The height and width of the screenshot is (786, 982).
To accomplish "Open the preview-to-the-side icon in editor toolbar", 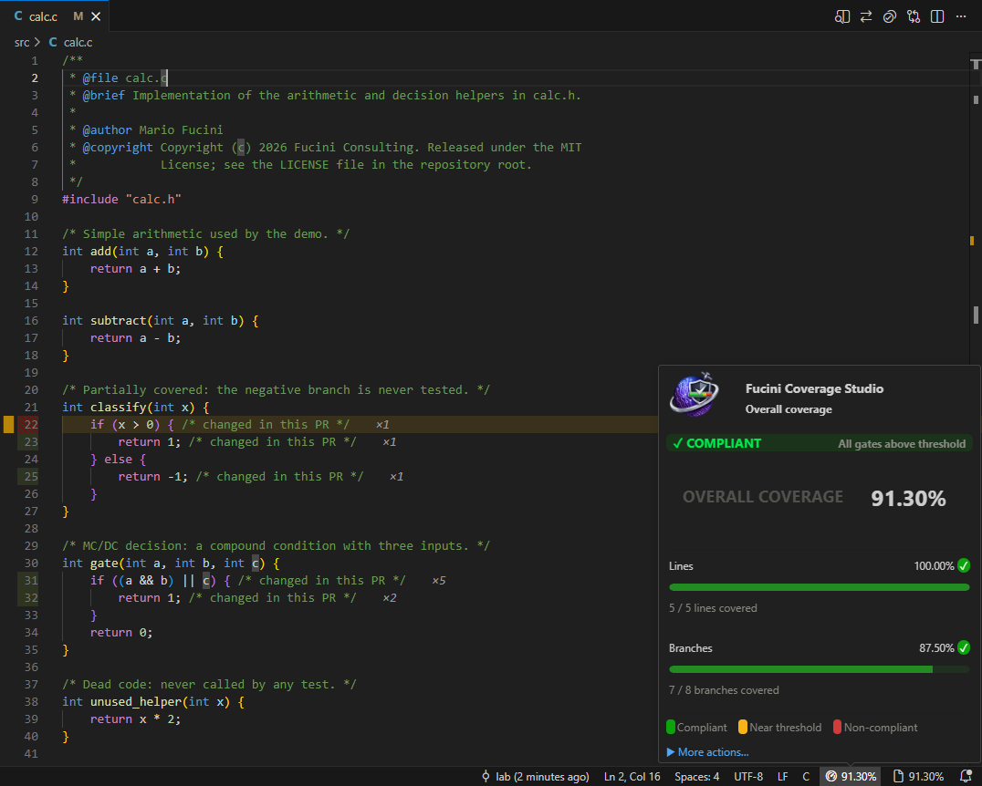I will tap(841, 17).
